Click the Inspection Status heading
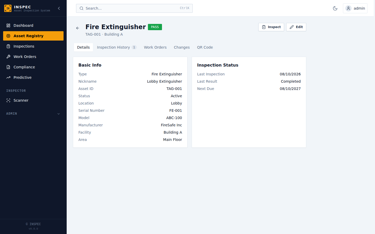The width and height of the screenshot is (375, 234). click(218, 65)
